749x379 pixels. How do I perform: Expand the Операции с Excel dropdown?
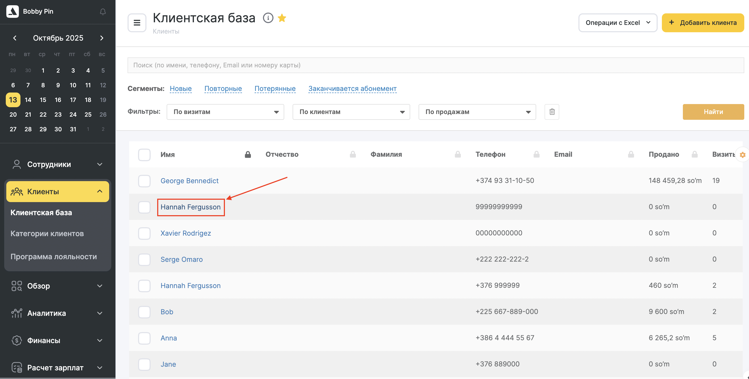pos(618,23)
